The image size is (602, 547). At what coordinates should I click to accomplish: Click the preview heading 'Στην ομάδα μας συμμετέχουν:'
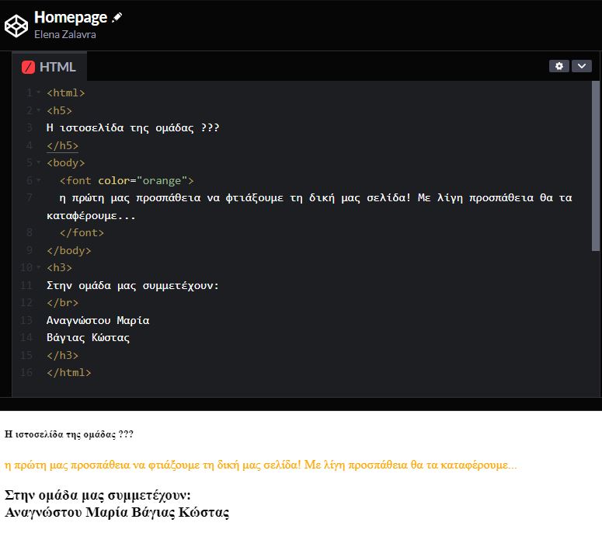[98, 495]
